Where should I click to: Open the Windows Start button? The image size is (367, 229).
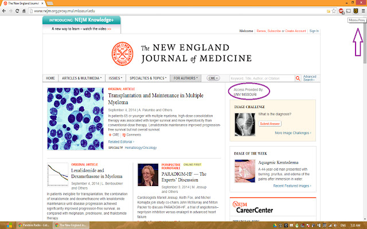click(x=9, y=225)
